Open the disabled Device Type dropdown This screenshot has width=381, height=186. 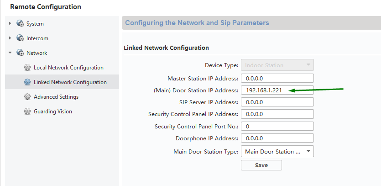pyautogui.click(x=277, y=65)
